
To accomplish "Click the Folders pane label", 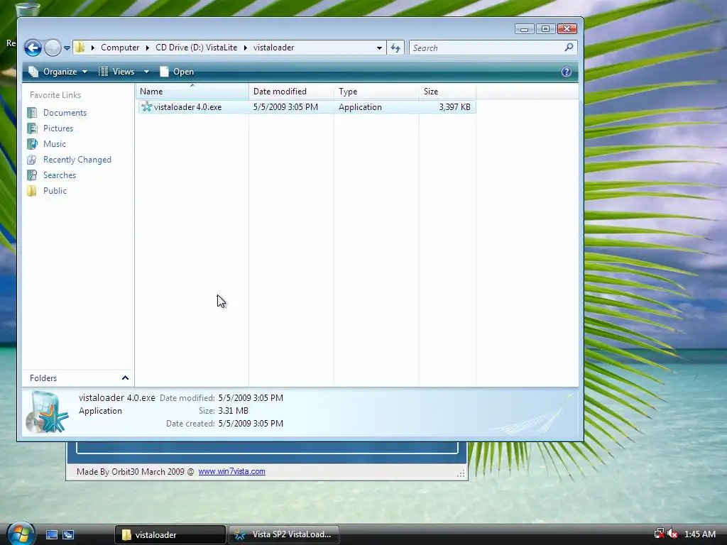I will (43, 378).
